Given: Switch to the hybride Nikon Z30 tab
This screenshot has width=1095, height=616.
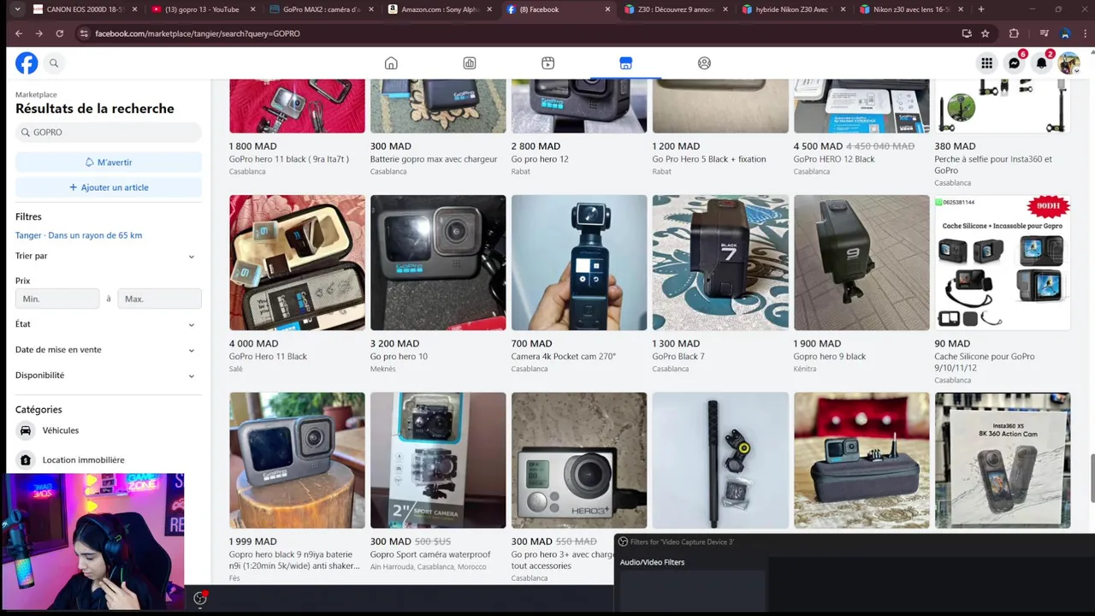Looking at the screenshot, I should pos(793,9).
